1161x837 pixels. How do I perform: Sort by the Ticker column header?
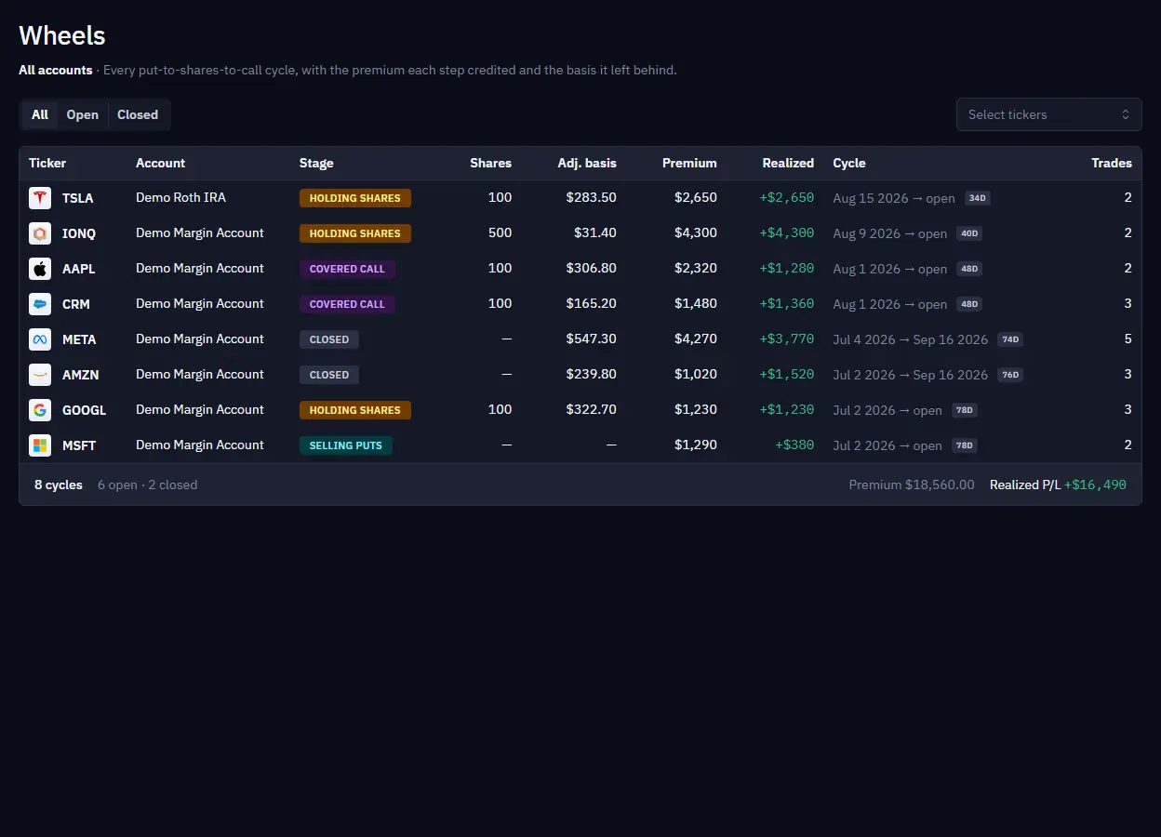(47, 163)
